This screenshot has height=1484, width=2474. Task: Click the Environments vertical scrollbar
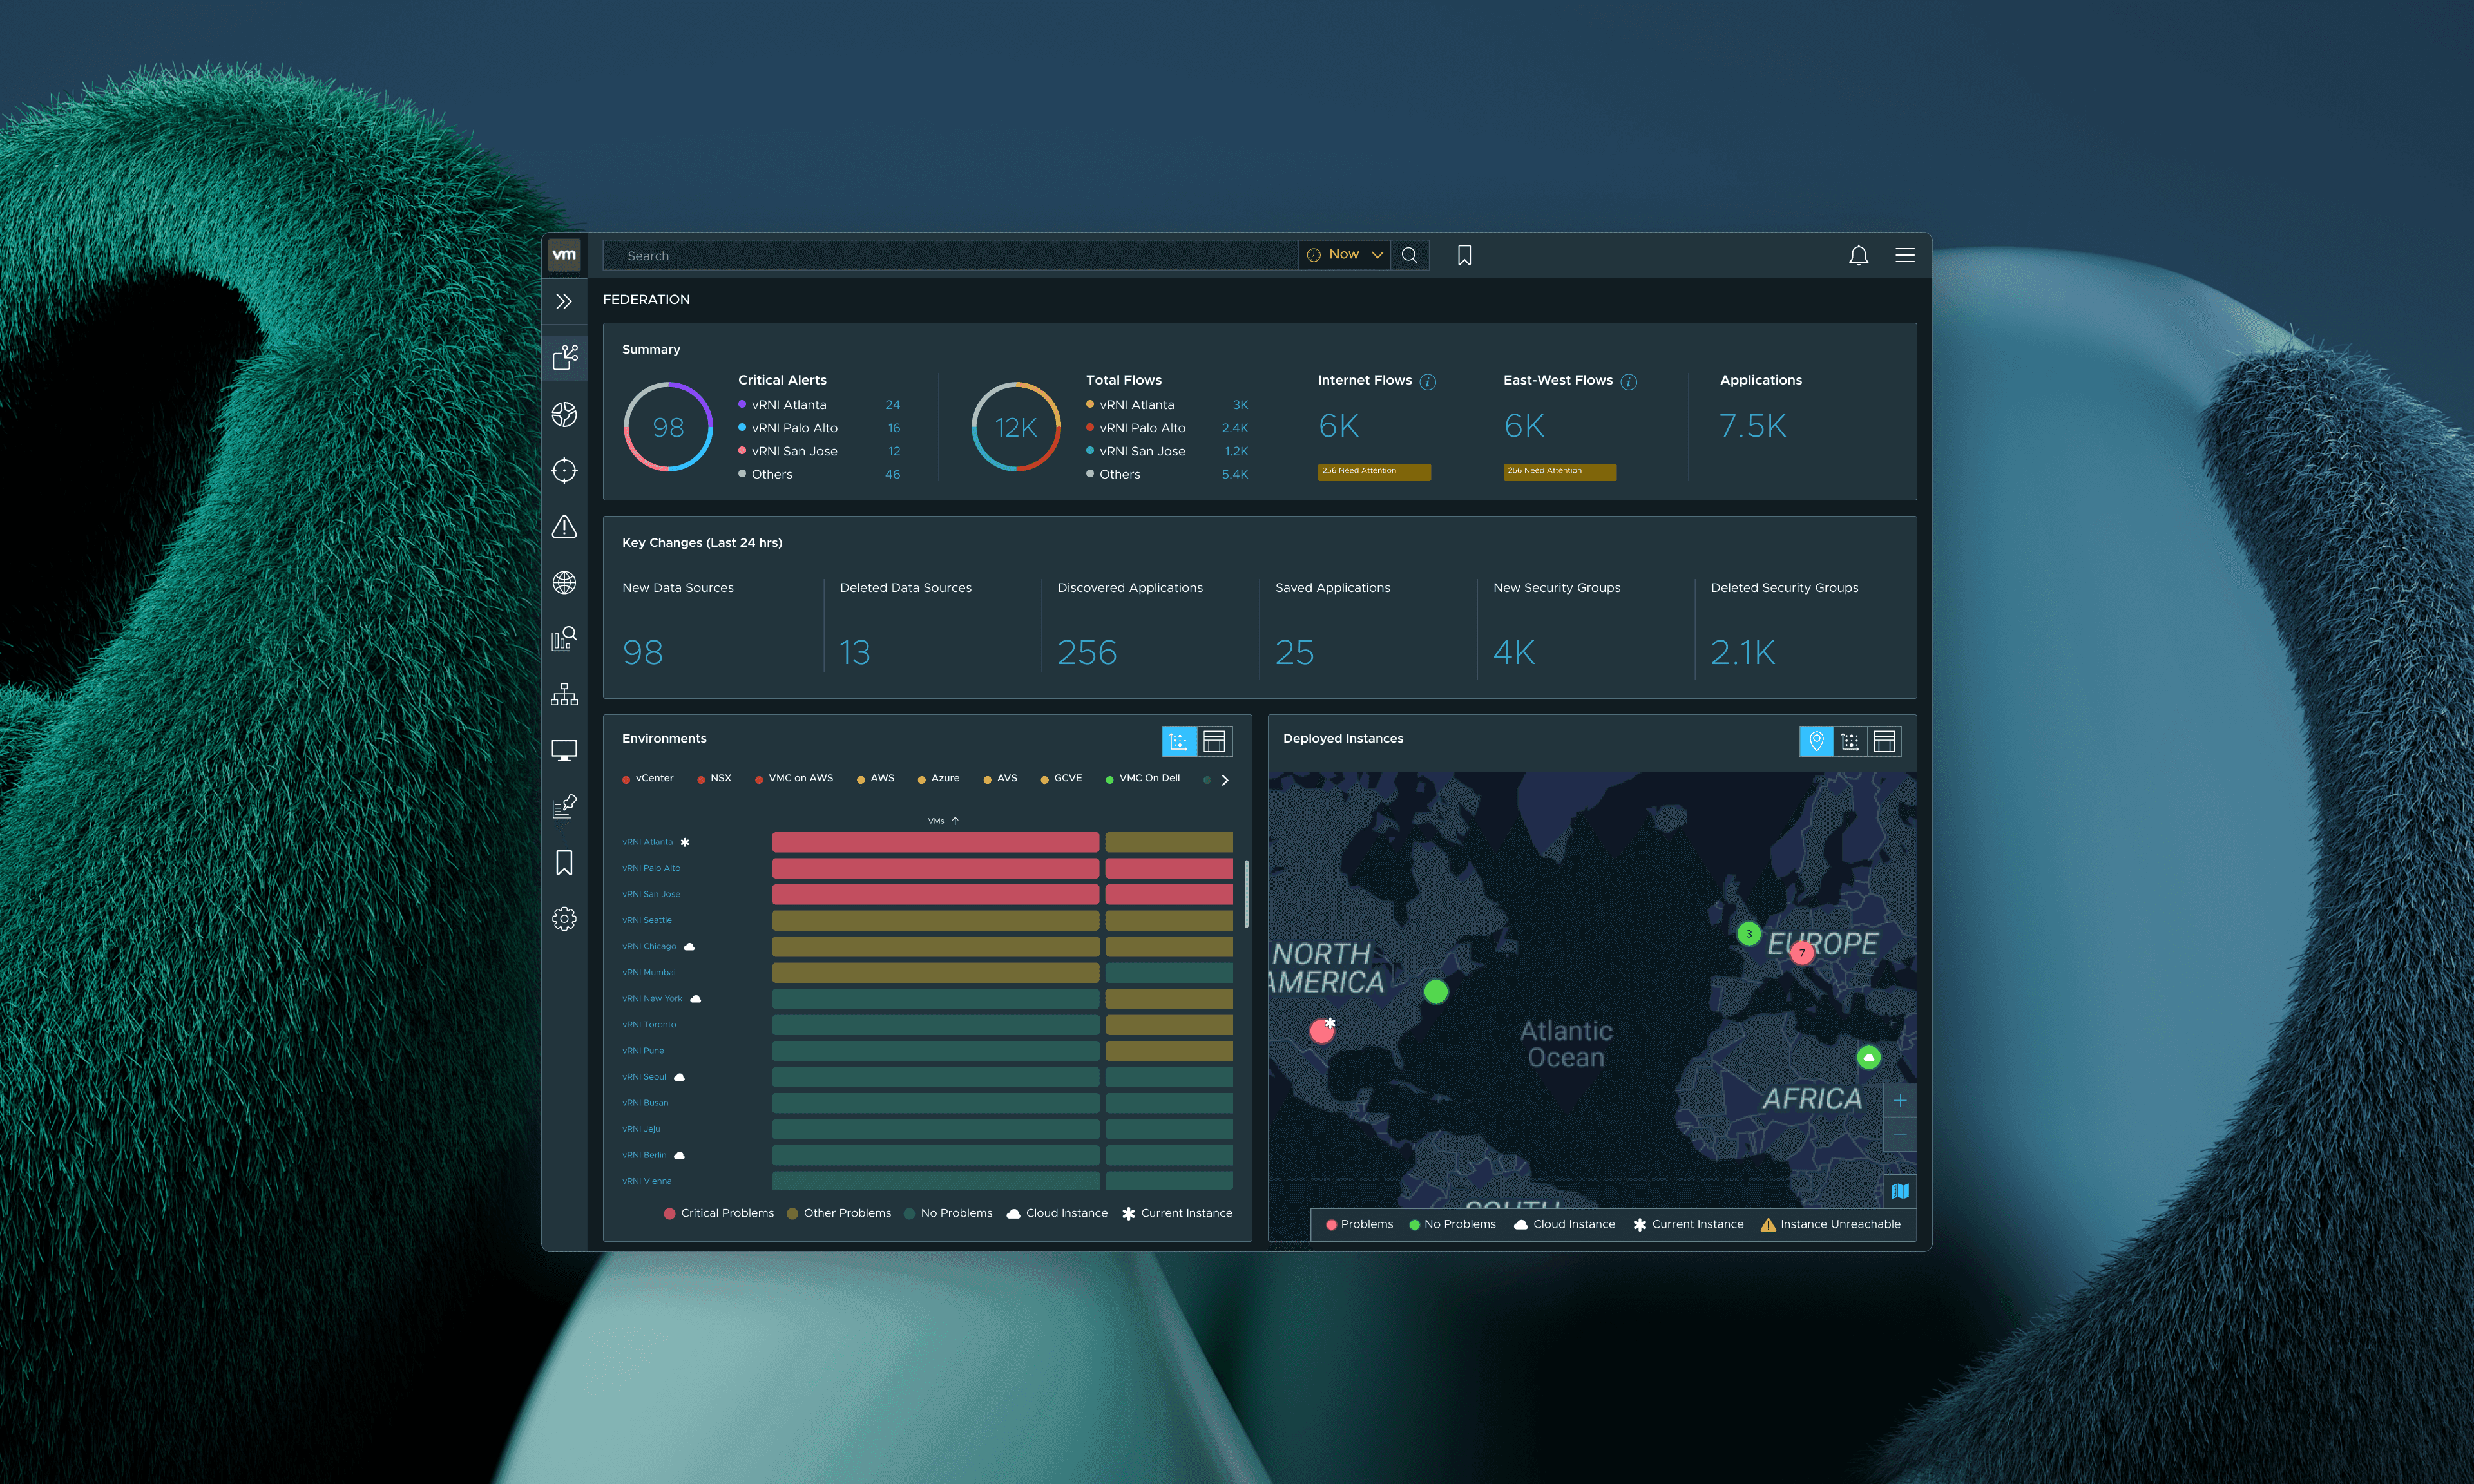point(1246,893)
